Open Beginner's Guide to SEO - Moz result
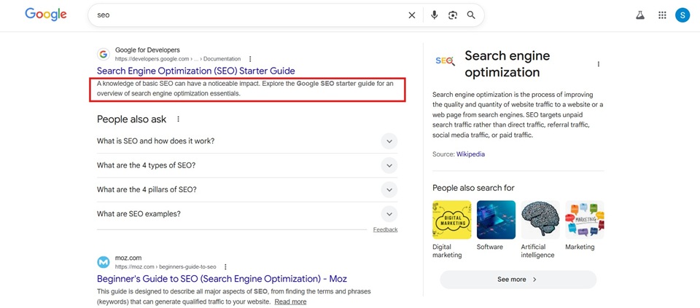Image resolution: width=700 pixels, height=308 pixels. (222, 279)
